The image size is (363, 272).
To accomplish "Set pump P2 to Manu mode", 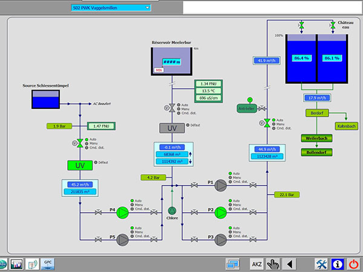I will pyautogui.click(x=231, y=205).
